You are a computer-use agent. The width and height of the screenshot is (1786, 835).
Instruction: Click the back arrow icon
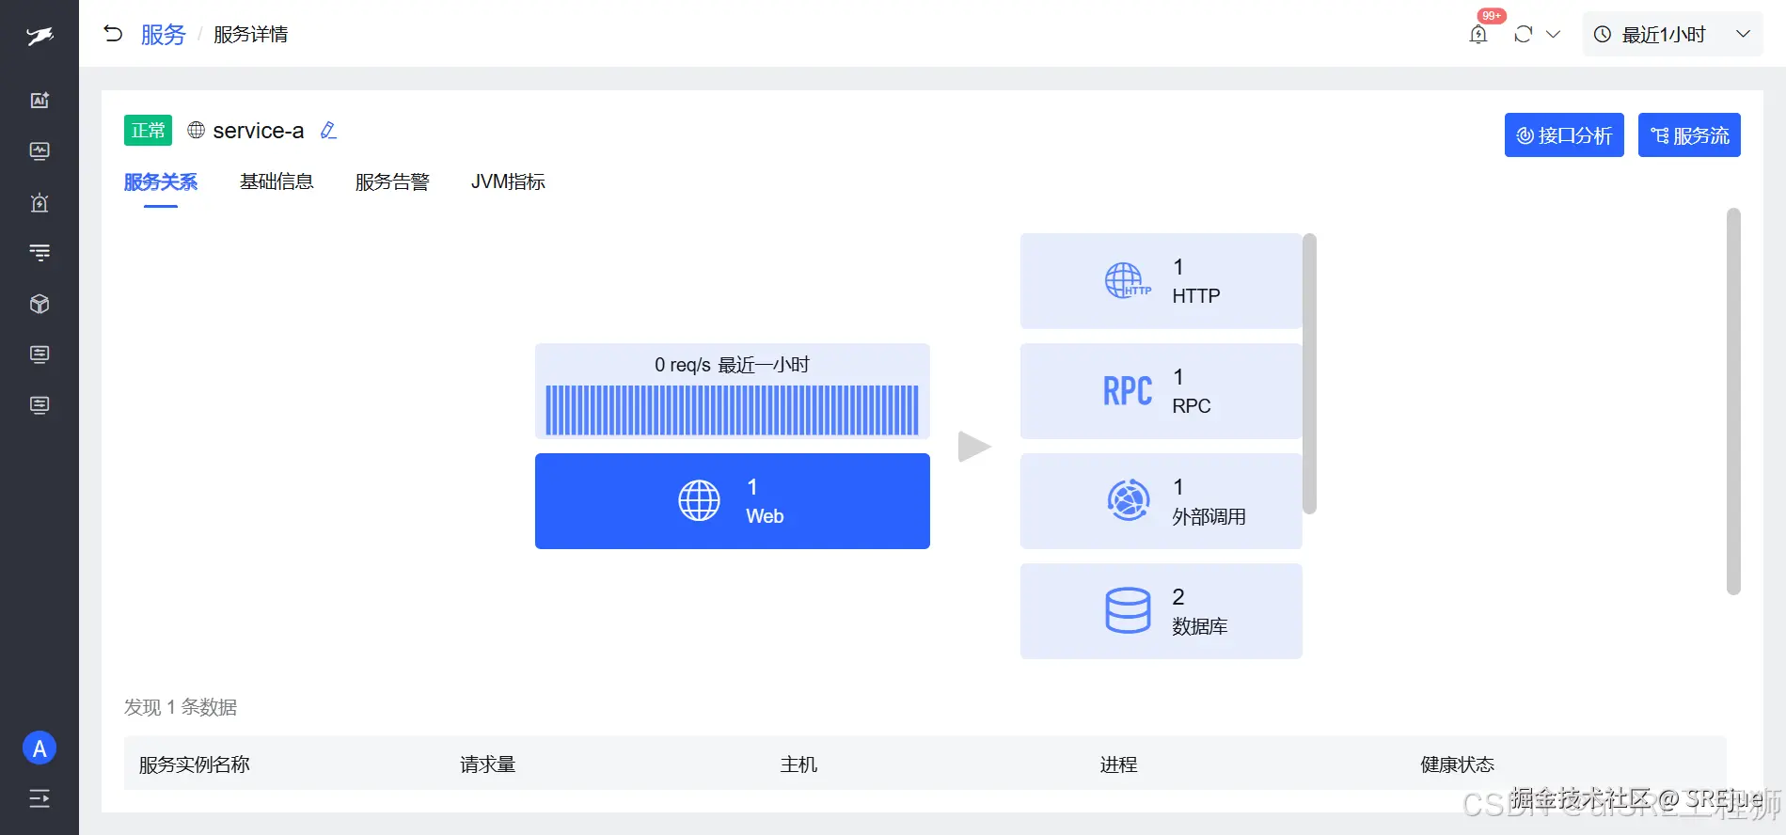point(113,34)
